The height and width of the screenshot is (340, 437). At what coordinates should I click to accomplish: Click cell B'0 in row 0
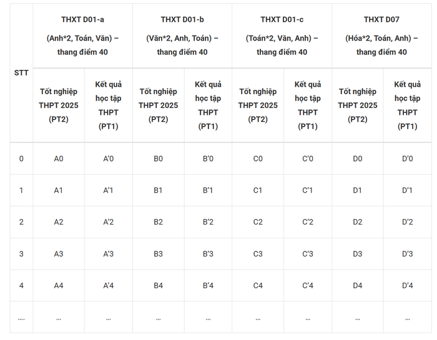[x=208, y=158]
